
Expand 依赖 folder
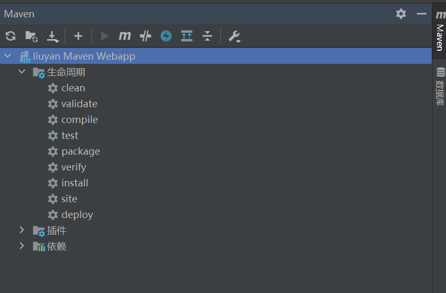22,246
